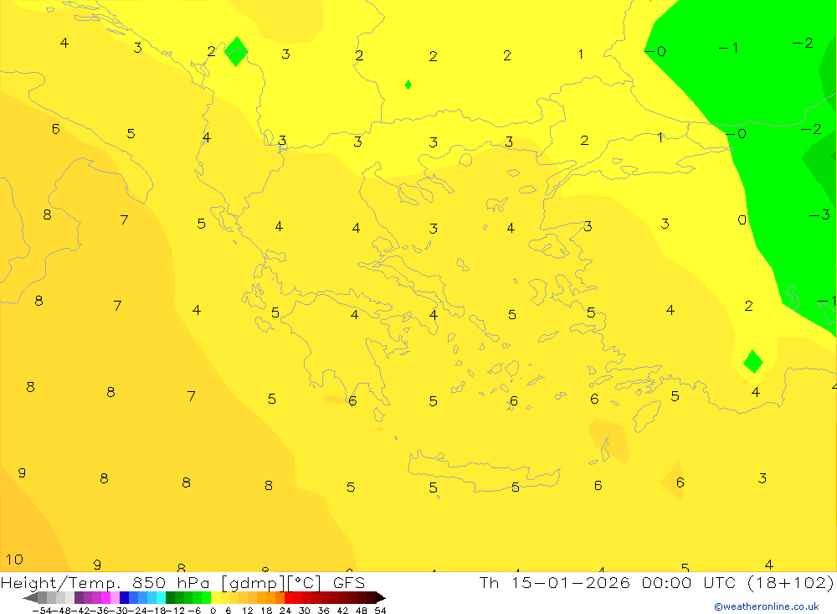This screenshot has height=614, width=837.
Task: Click the dark blue swatch in temperature legend
Action: [x=124, y=598]
